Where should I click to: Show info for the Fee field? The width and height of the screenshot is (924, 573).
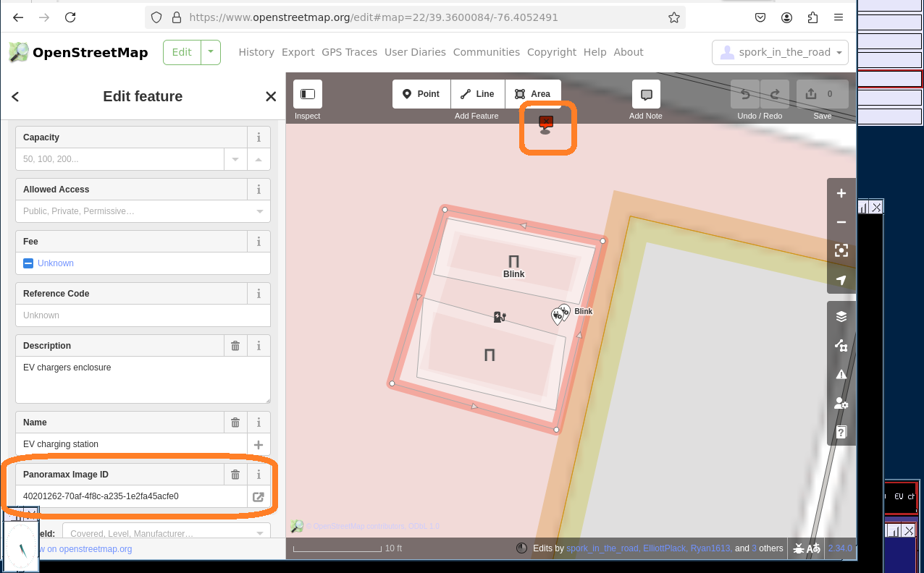point(259,242)
